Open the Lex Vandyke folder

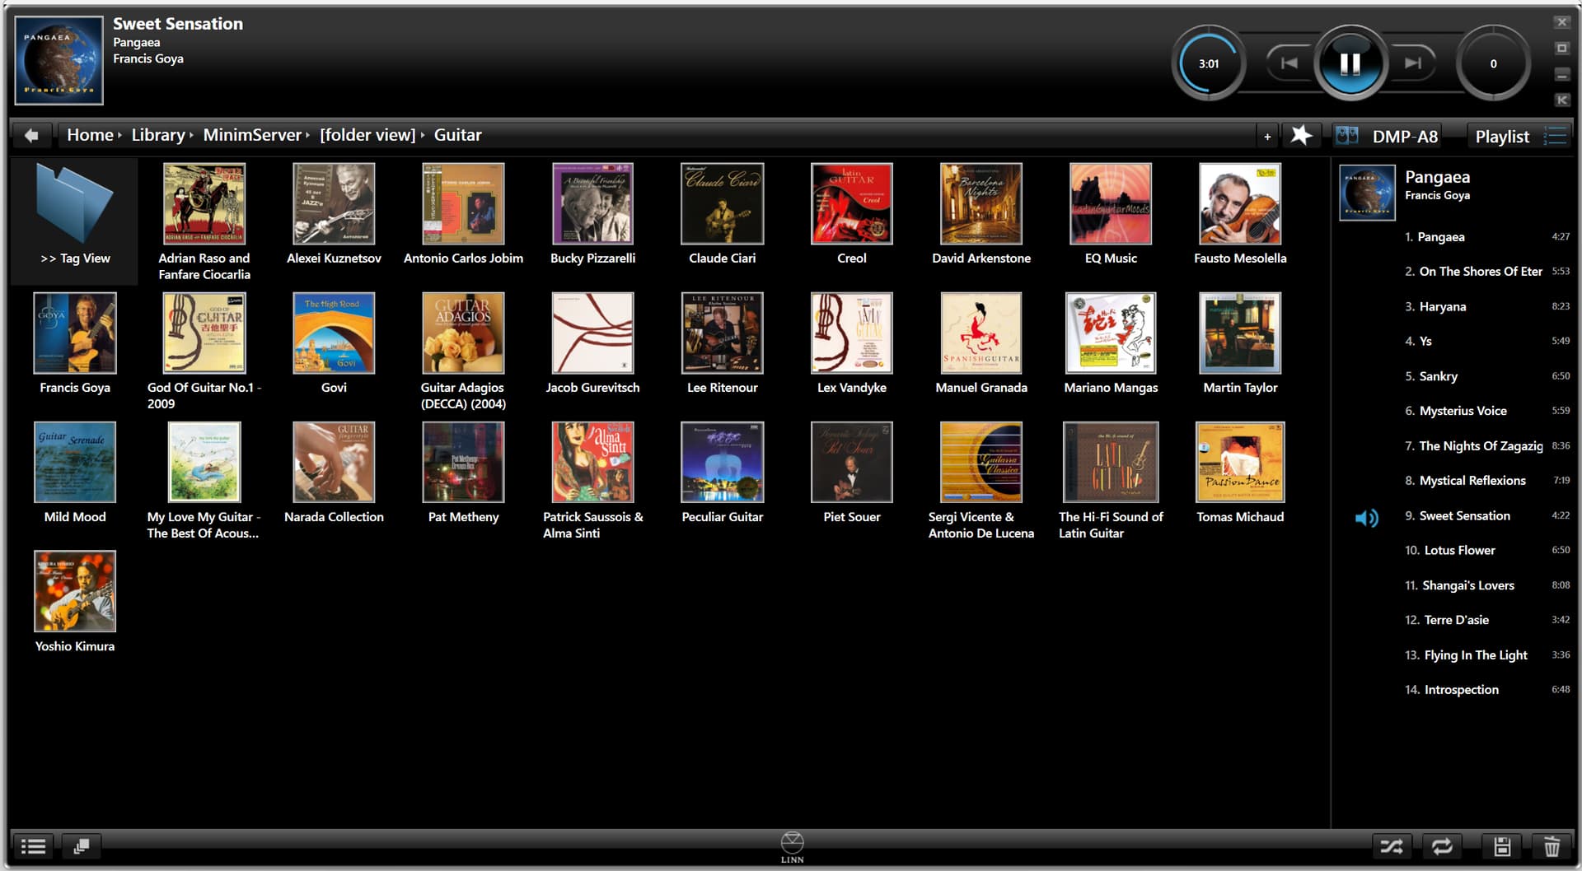[x=851, y=343]
